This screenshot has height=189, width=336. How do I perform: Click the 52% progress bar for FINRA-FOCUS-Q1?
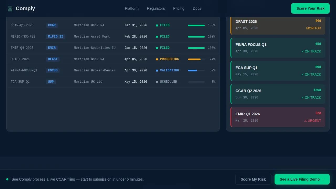pyautogui.click(x=196, y=71)
